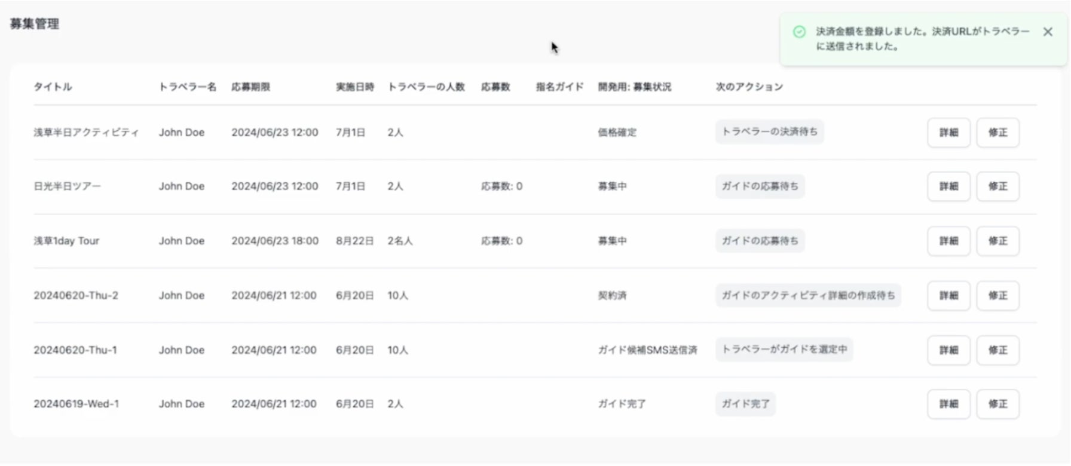Open 詳細 for 浅草半日アクティビティ

click(x=948, y=133)
